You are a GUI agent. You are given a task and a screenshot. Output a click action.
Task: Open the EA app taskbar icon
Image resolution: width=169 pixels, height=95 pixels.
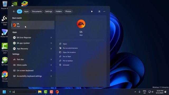(x=57, y=92)
